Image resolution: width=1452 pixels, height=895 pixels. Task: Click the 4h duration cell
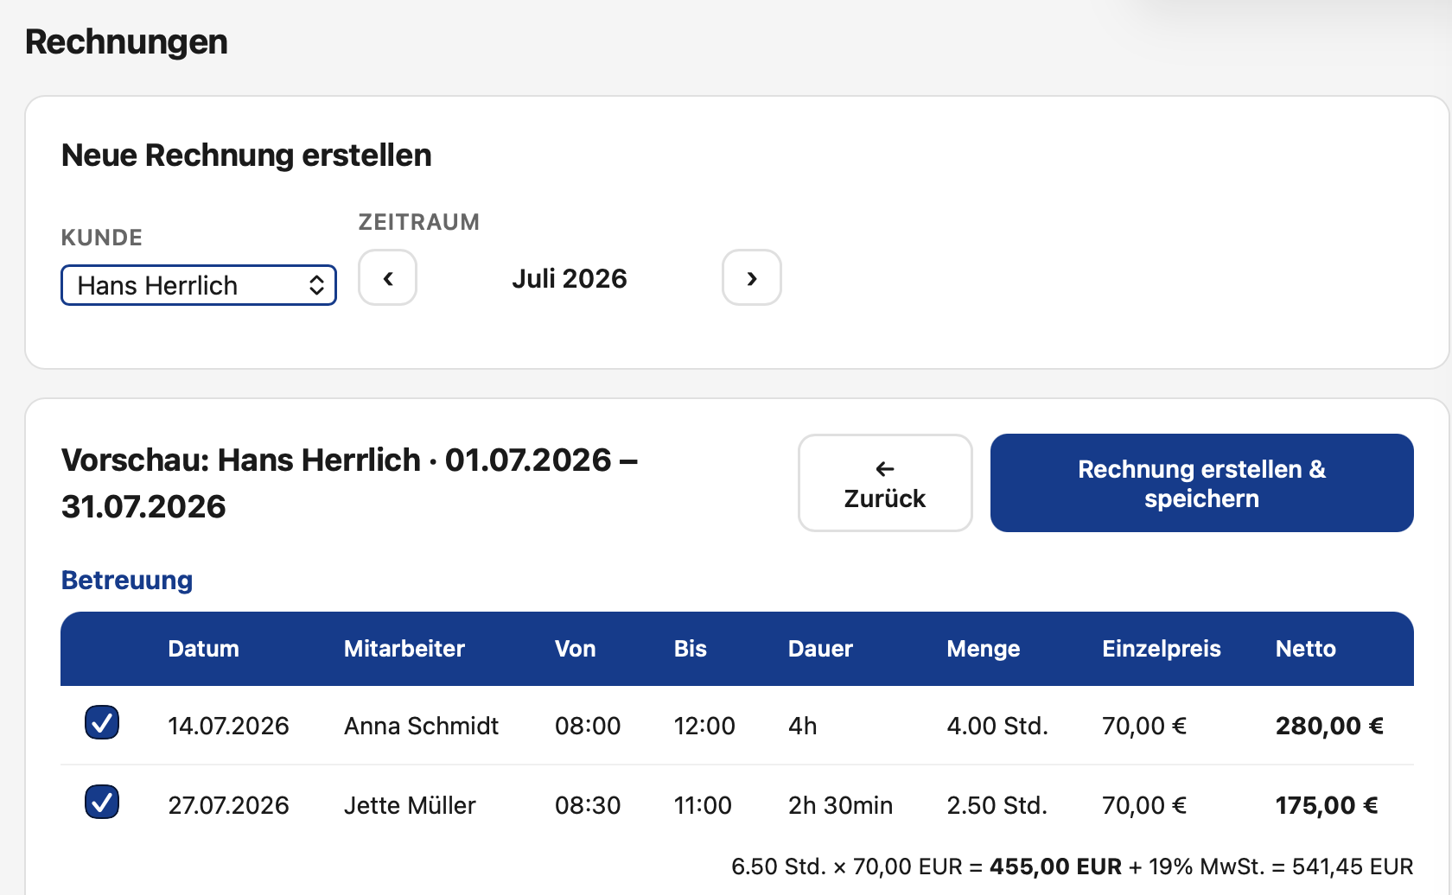click(x=803, y=726)
